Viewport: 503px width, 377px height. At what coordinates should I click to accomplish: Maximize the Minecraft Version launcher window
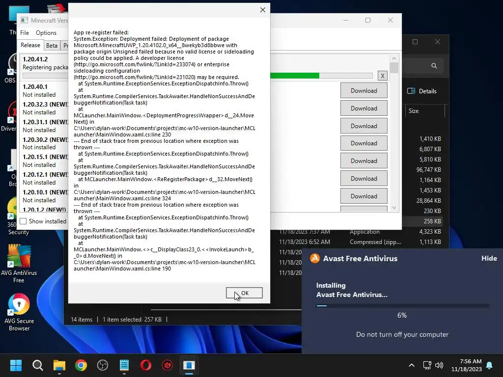click(x=368, y=20)
